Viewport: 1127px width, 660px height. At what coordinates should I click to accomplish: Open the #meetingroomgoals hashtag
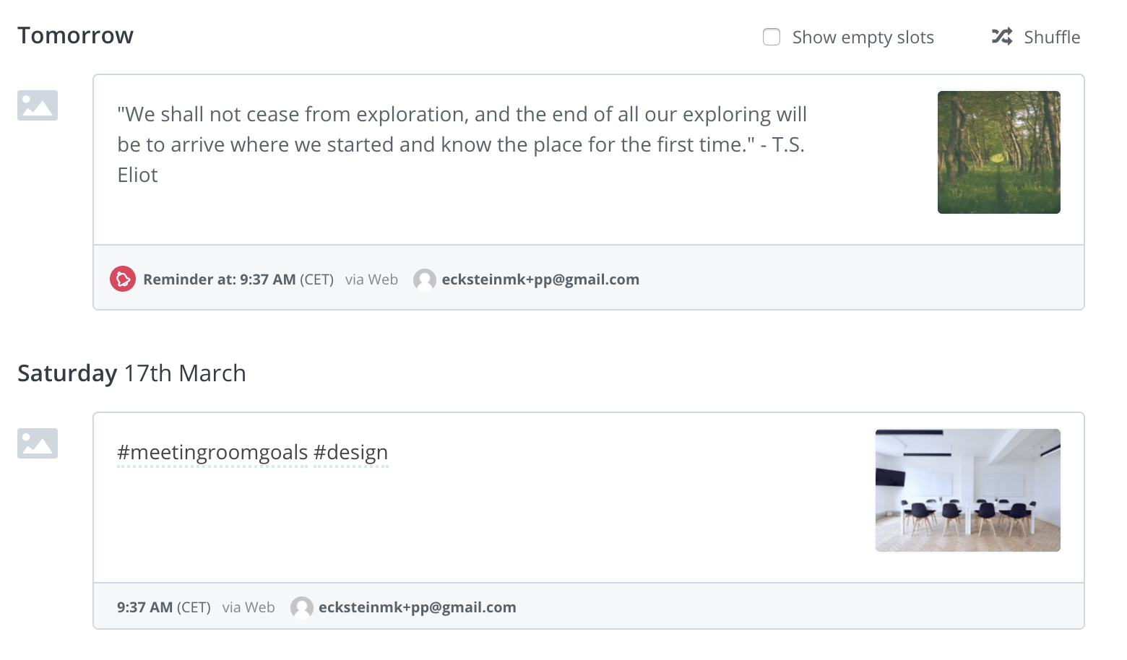point(212,453)
